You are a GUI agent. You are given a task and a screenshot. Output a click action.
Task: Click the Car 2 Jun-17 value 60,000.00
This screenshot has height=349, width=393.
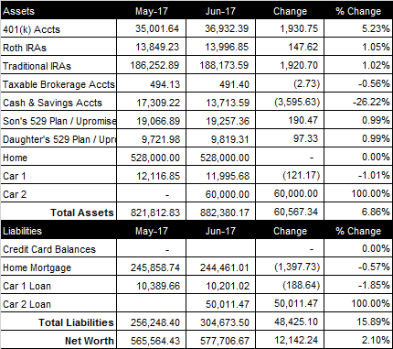tap(227, 194)
